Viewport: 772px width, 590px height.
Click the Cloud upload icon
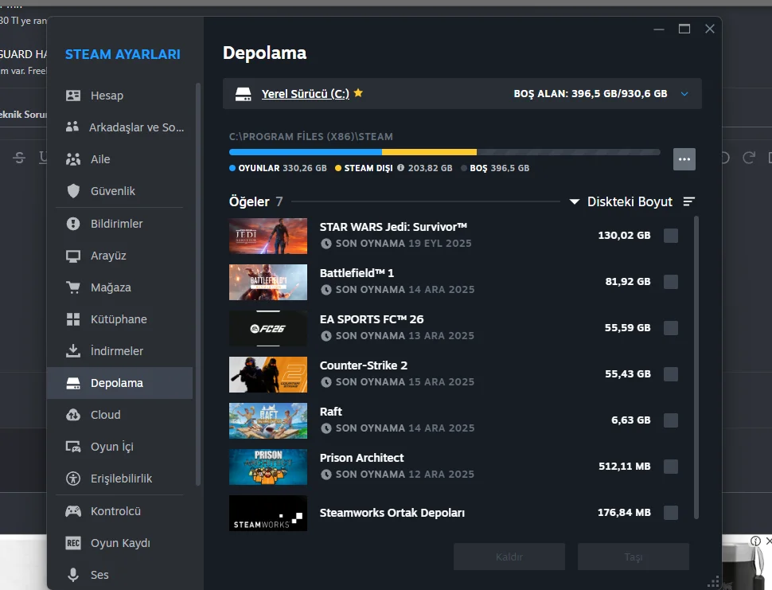[73, 415]
